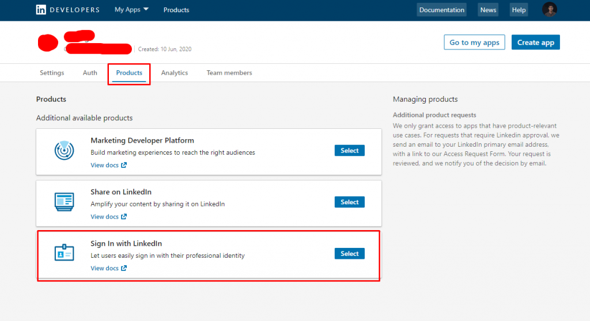
Task: Click the Marketing Developer Platform radar icon
Action: (x=64, y=150)
